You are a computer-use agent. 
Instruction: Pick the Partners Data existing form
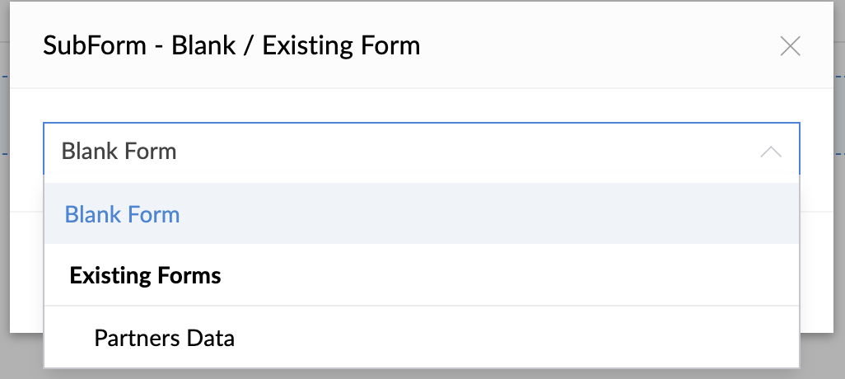click(x=164, y=337)
